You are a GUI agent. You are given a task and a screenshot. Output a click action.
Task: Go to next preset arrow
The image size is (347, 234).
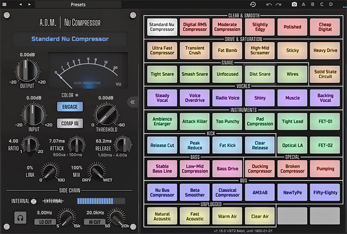coord(29,4)
